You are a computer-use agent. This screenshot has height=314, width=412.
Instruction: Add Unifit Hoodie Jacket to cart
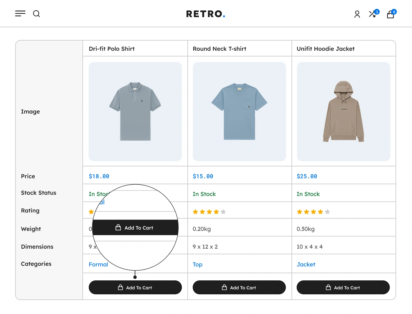click(343, 287)
